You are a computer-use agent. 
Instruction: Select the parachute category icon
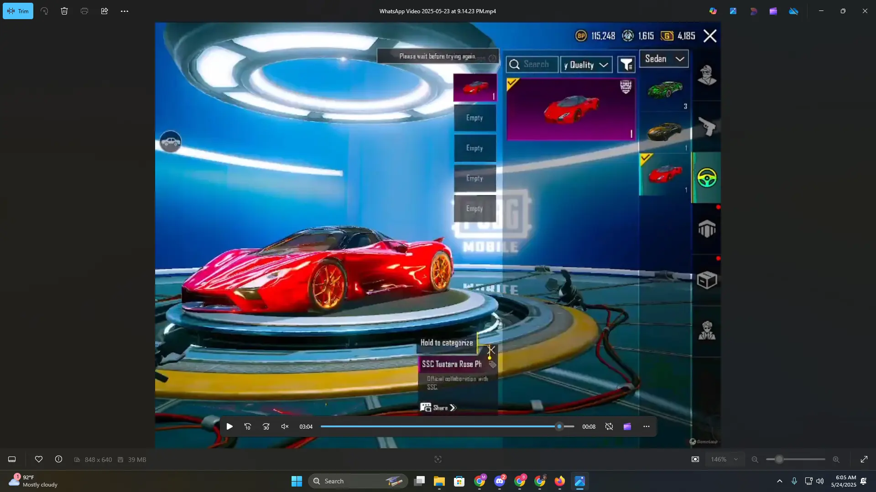point(707,229)
